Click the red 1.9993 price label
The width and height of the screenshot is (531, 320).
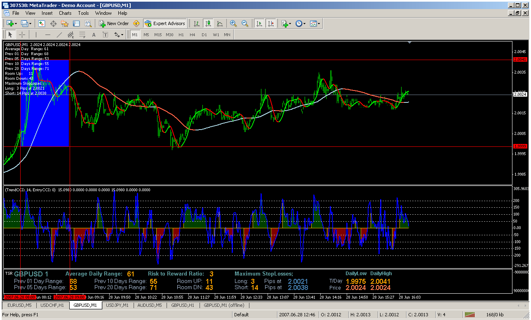click(x=520, y=146)
